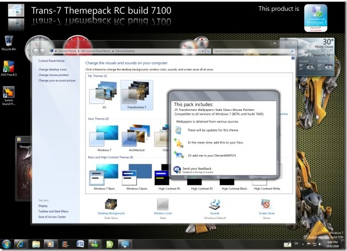Apply the Windows 7 Basic theme
The height and width of the screenshot is (251, 347).
tap(104, 177)
